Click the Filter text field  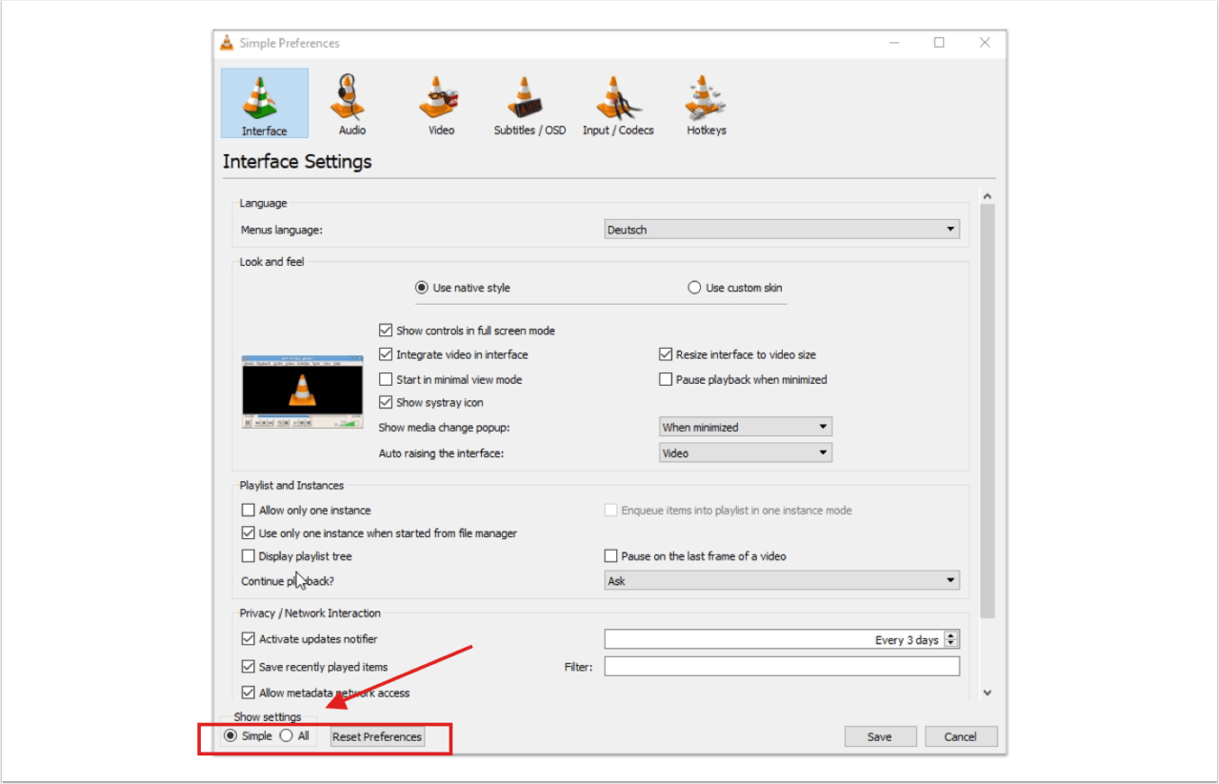782,667
